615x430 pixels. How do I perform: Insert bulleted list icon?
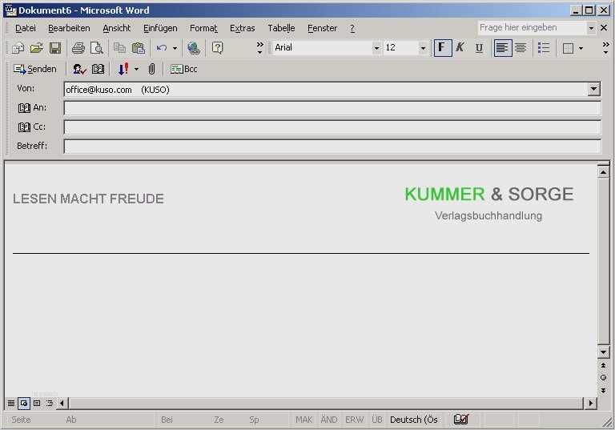(x=544, y=48)
